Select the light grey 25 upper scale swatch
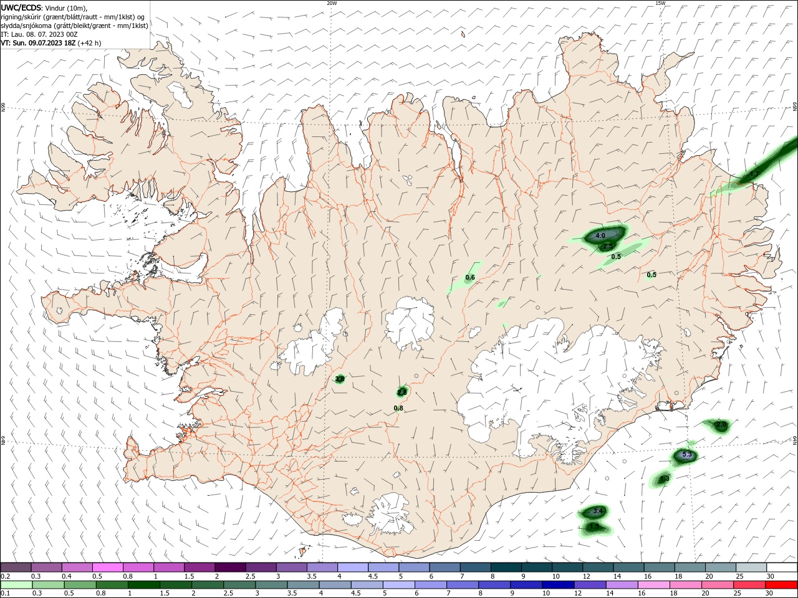This screenshot has width=798, height=598. pyautogui.click(x=751, y=567)
